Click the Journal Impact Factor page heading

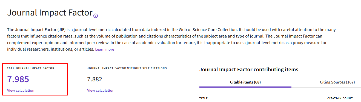(x=50, y=13)
